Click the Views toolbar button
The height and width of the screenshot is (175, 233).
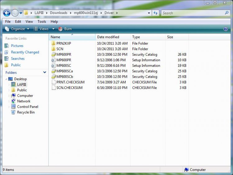pyautogui.click(x=41, y=29)
